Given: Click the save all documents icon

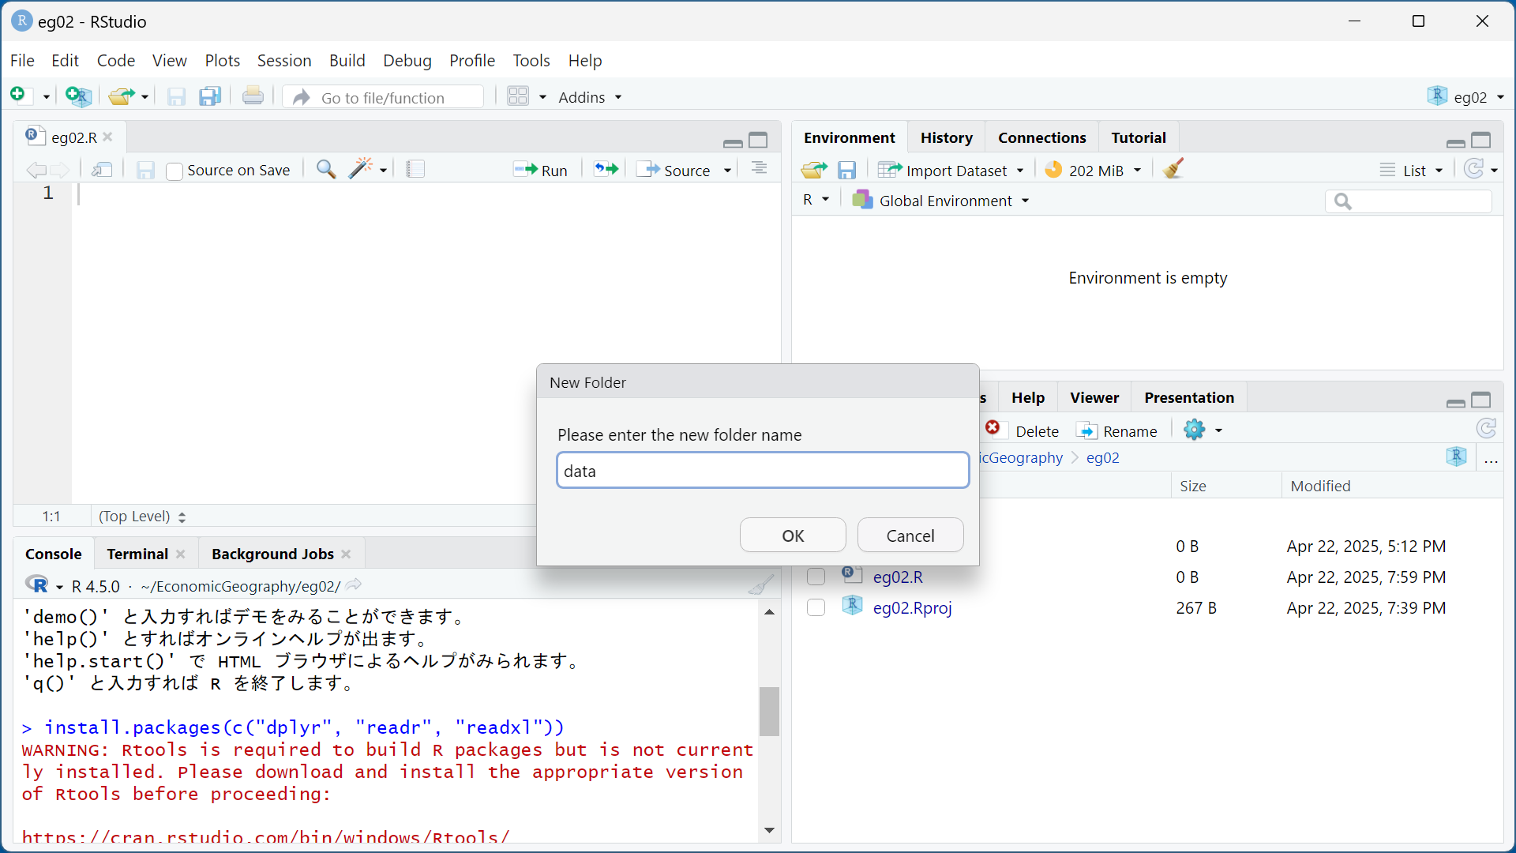Looking at the screenshot, I should tap(210, 96).
